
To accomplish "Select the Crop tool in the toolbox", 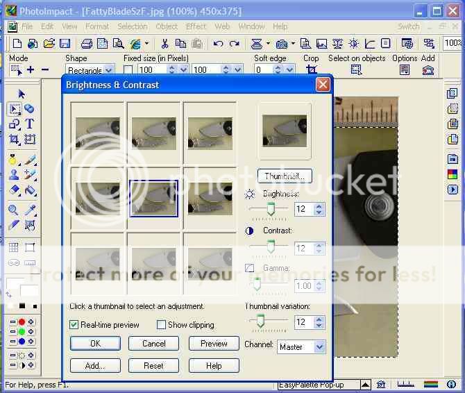I will [14, 140].
